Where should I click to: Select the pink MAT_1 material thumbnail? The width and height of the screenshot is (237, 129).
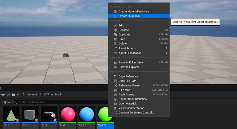tap(68, 114)
